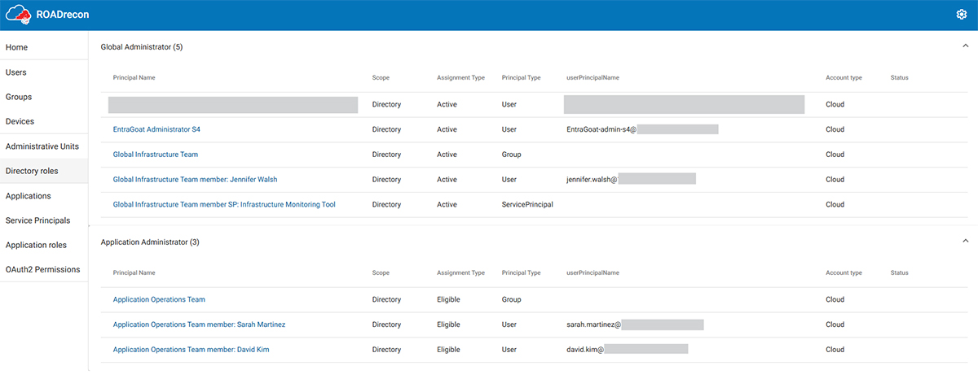Open the settings gear icon
The height and width of the screenshot is (379, 978).
[x=961, y=15]
